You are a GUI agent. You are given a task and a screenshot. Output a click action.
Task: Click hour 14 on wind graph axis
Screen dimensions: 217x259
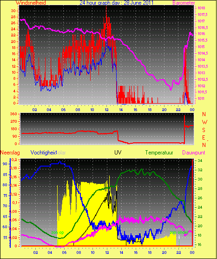click(121, 110)
